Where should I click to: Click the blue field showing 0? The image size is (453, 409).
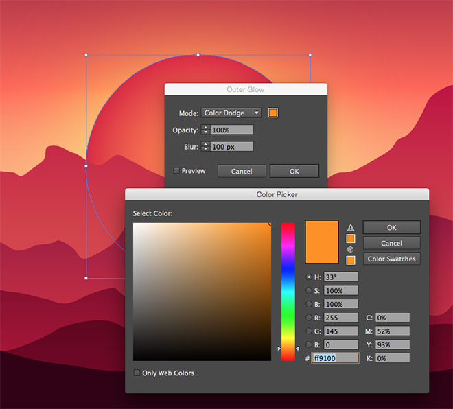[x=341, y=344]
